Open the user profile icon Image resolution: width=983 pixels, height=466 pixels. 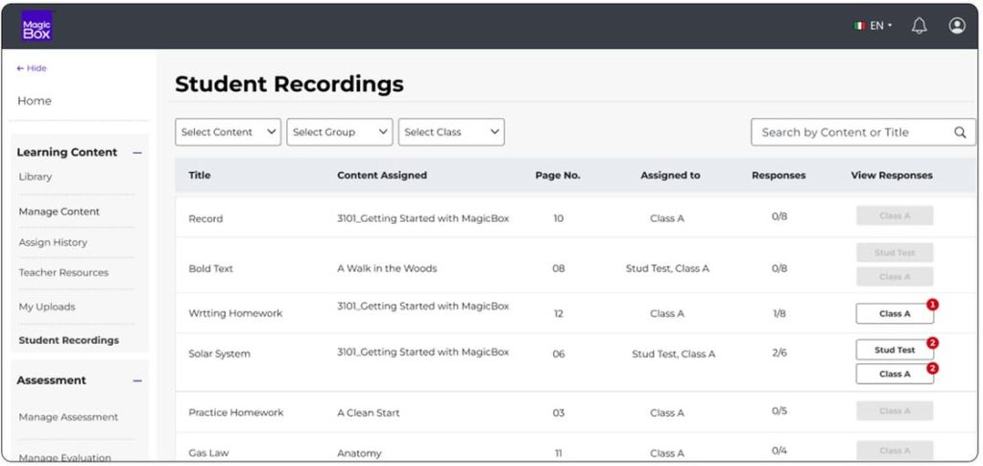click(956, 26)
